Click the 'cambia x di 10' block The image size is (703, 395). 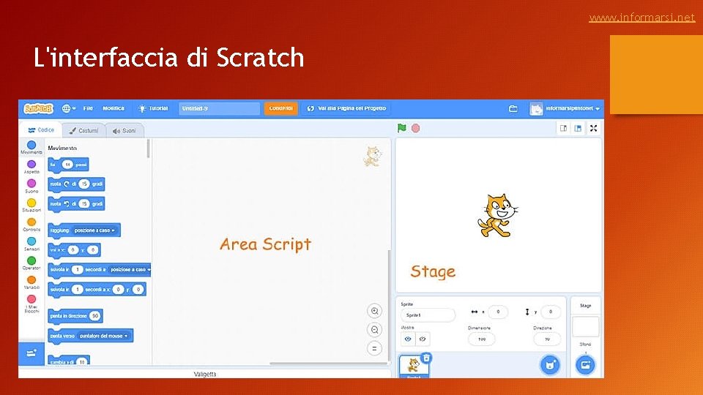click(69, 361)
